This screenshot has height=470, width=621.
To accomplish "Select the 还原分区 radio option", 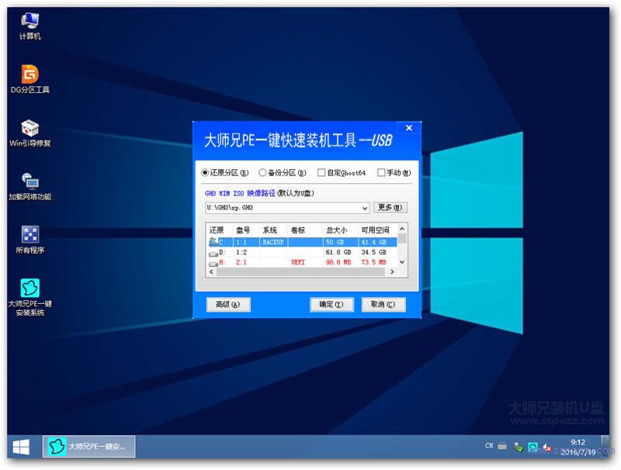I will click(x=203, y=172).
